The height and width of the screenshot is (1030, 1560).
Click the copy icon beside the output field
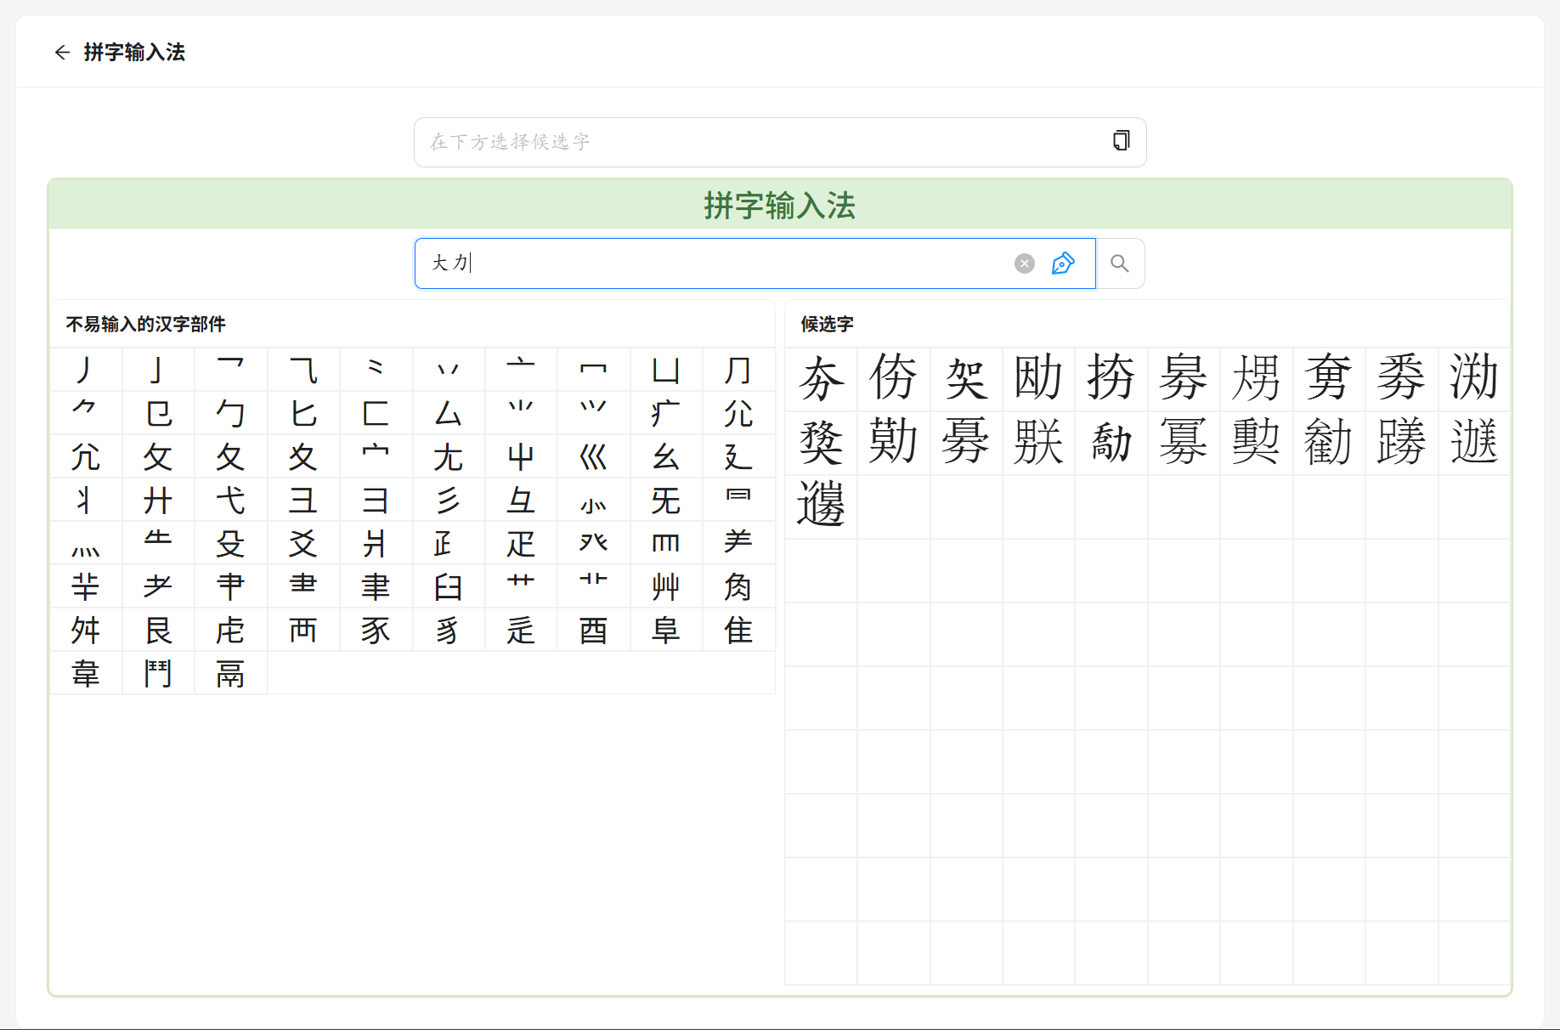coord(1120,141)
